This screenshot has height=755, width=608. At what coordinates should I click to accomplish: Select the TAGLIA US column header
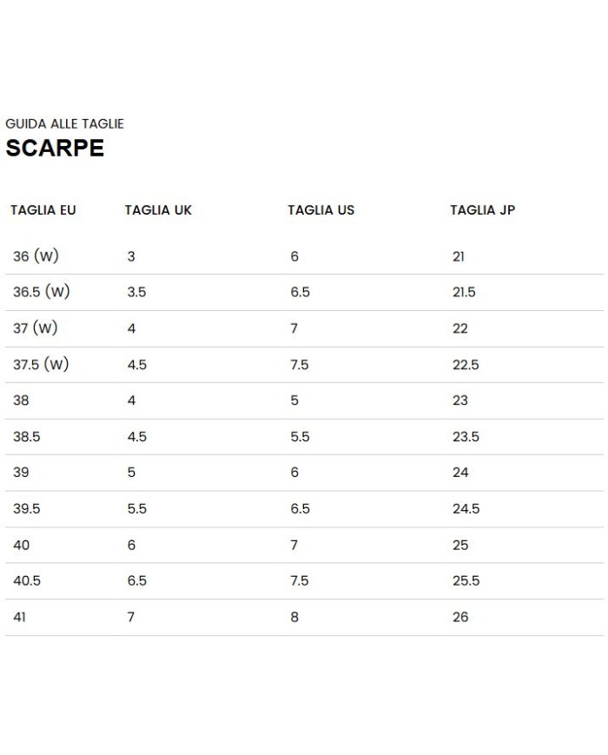[321, 210]
